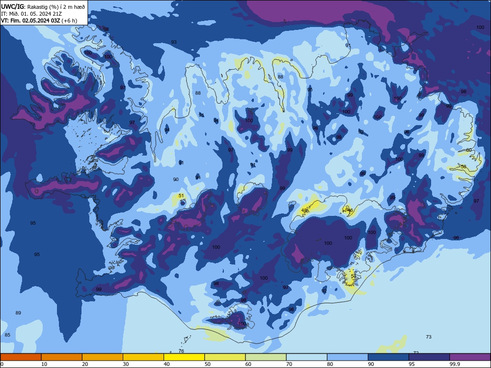491x368 pixels.
Task: Click the map humidity value '85'
Action: (7, 335)
